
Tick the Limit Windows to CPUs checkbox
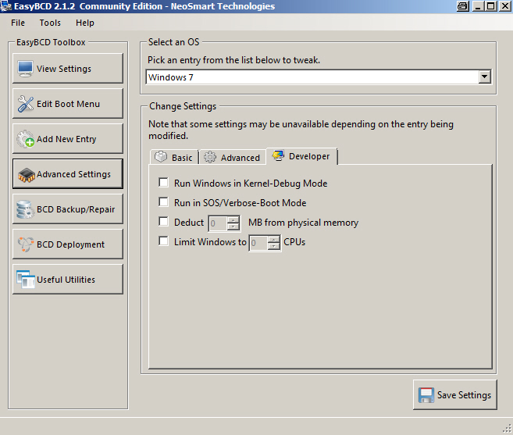point(163,241)
